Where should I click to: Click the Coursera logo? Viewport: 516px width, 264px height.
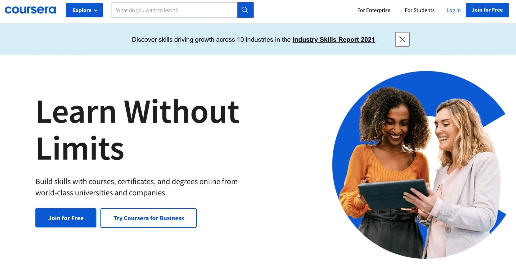[30, 10]
